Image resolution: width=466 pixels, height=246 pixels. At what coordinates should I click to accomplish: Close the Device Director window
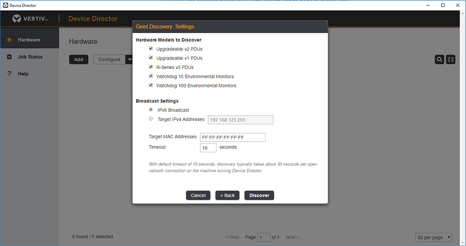click(x=458, y=5)
